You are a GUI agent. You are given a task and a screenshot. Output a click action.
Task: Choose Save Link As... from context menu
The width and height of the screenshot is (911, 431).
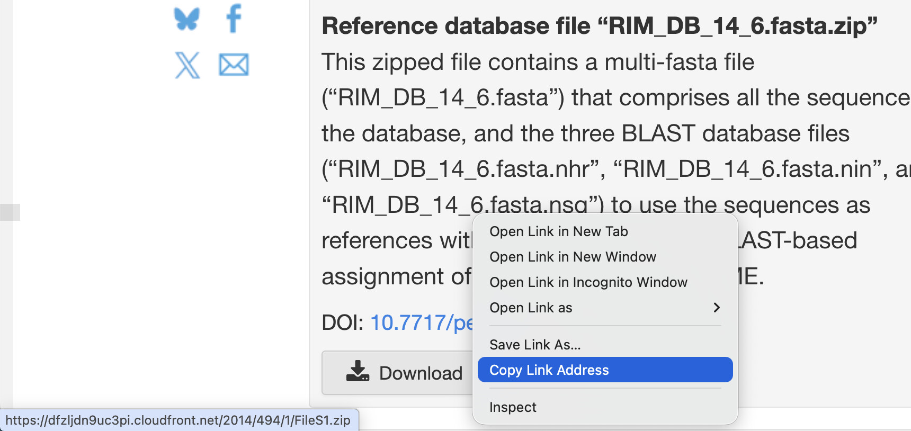(x=535, y=345)
